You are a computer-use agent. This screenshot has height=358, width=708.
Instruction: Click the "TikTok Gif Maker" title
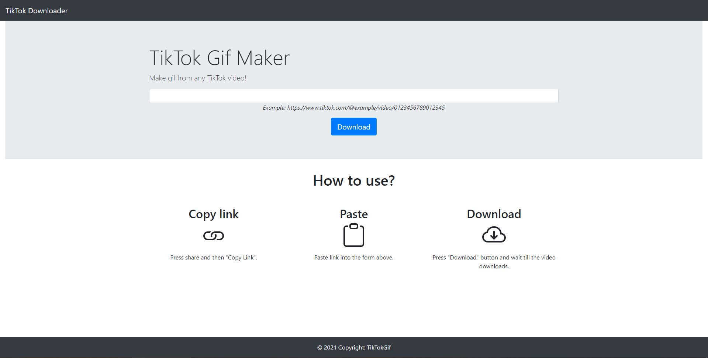point(219,58)
